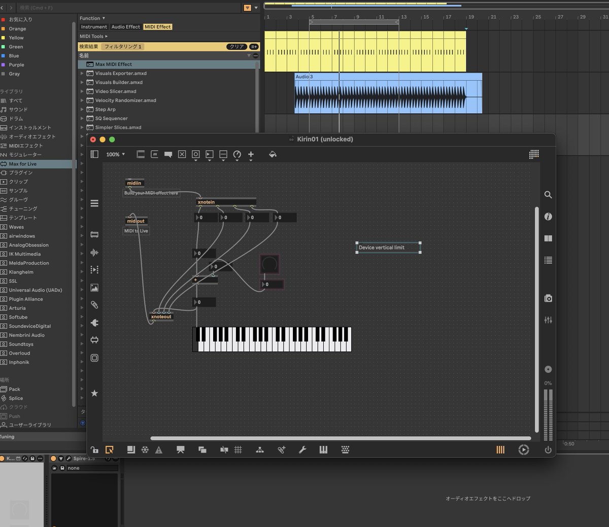Toggle Spire-1.5 device activator
This screenshot has width=609, height=527.
point(53,459)
